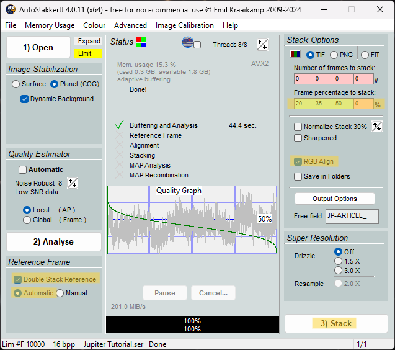This screenshot has width=395, height=350.
Task: Close the AutoStakkert window
Action: (380, 9)
